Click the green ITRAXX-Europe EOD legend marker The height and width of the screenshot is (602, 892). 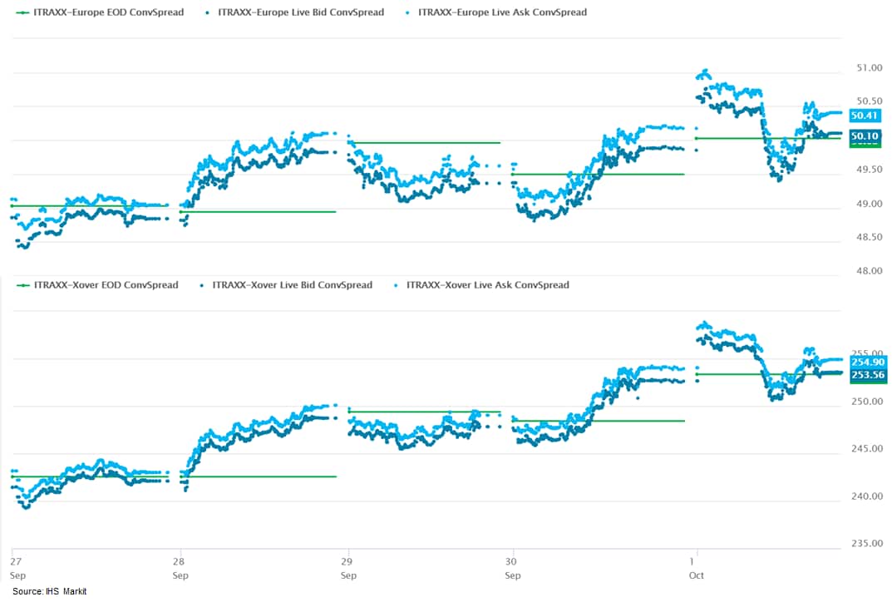22,12
